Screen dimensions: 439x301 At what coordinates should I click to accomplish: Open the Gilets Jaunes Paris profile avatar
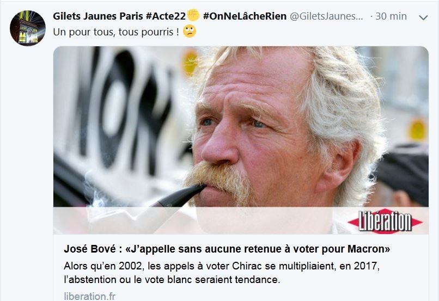tap(27, 28)
